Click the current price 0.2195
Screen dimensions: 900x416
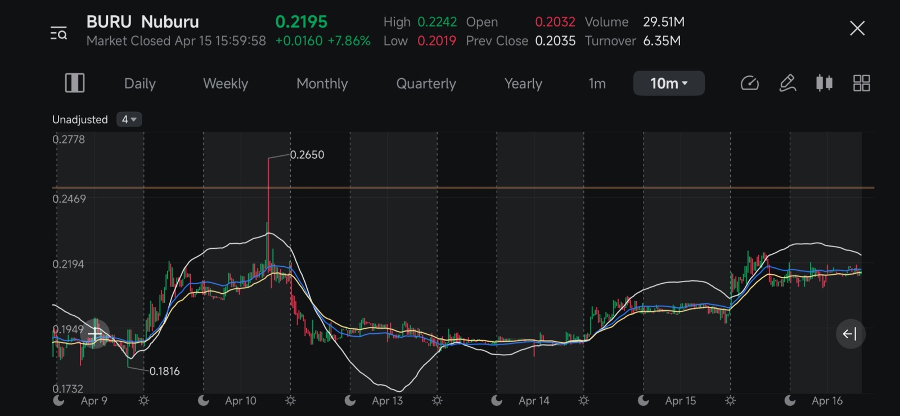tap(301, 22)
